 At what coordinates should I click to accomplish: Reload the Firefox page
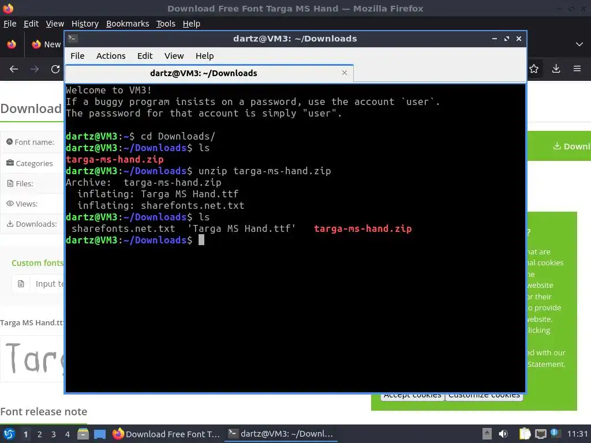point(55,69)
